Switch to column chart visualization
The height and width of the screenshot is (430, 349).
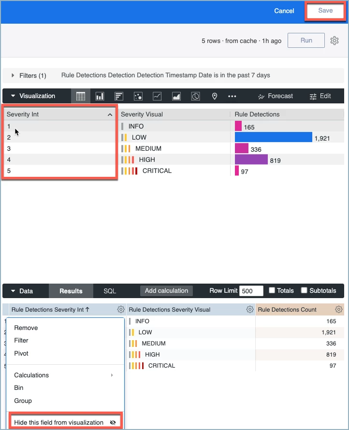100,96
